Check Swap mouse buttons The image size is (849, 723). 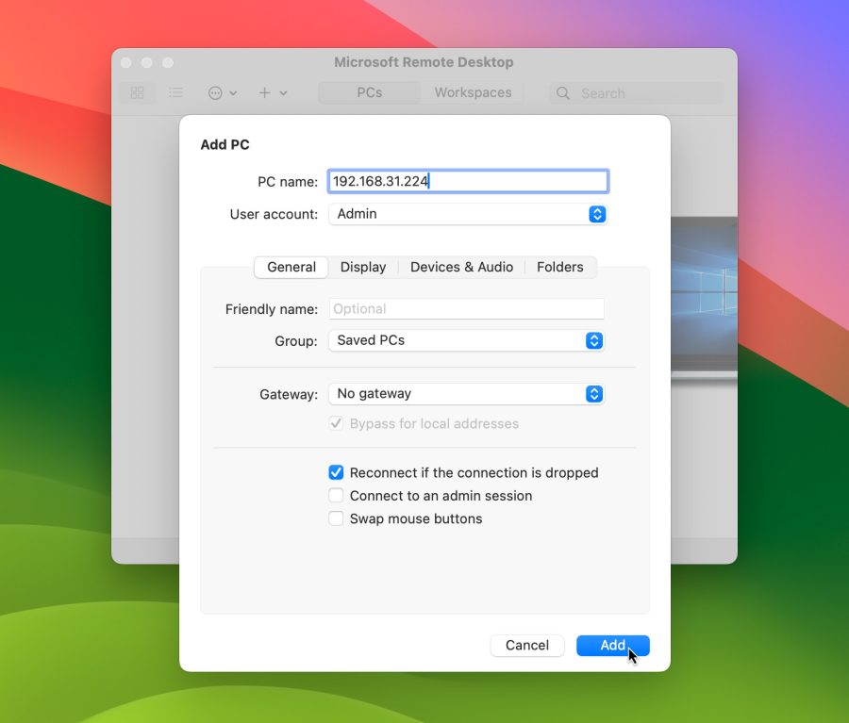pyautogui.click(x=336, y=518)
